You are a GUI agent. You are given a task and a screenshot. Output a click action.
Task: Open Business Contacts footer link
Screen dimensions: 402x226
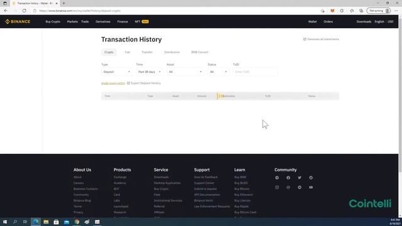click(85, 189)
